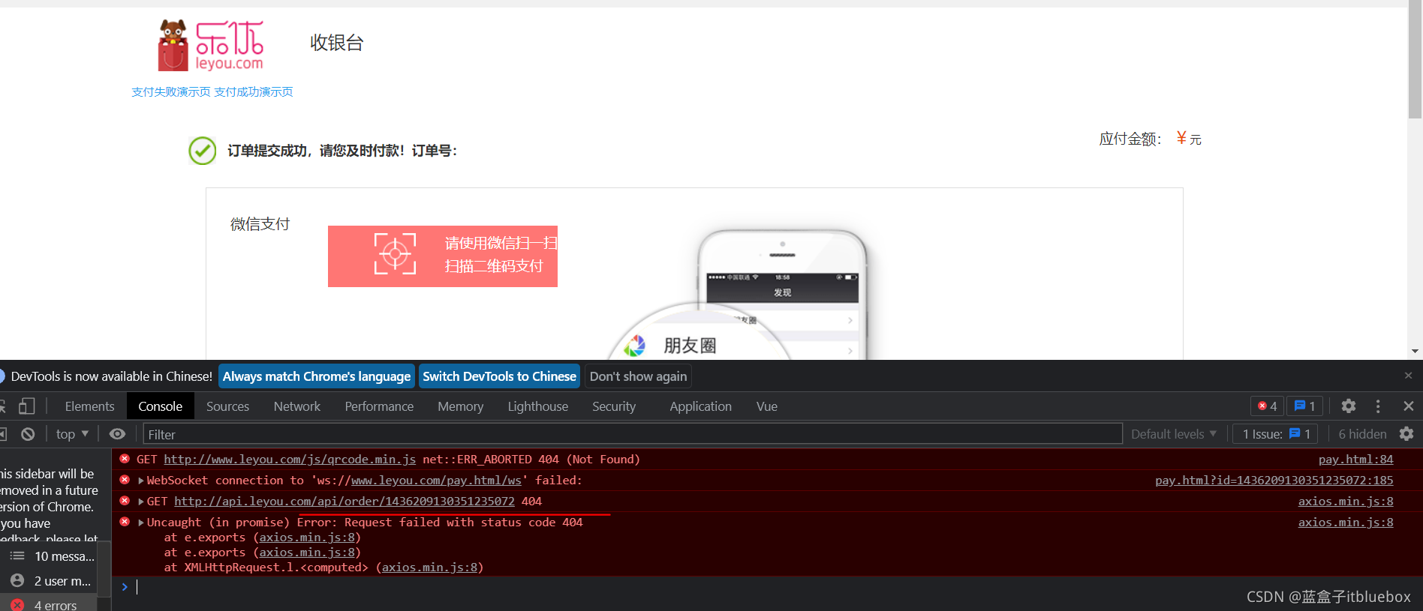Open axios.min.js:8 link on GET error row
The width and height of the screenshot is (1423, 611).
click(1346, 502)
